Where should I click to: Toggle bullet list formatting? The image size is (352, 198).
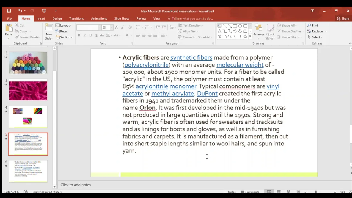coord(138,27)
